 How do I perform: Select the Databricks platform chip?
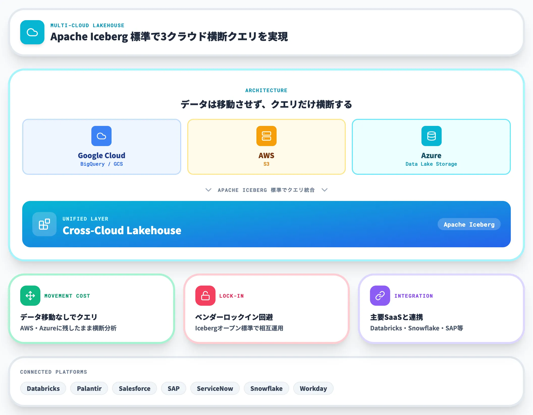point(43,389)
